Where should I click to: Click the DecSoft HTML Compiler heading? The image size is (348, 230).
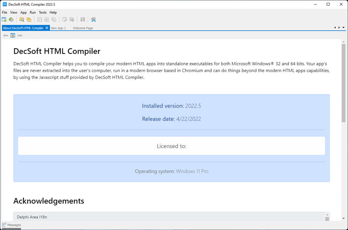tap(57, 51)
